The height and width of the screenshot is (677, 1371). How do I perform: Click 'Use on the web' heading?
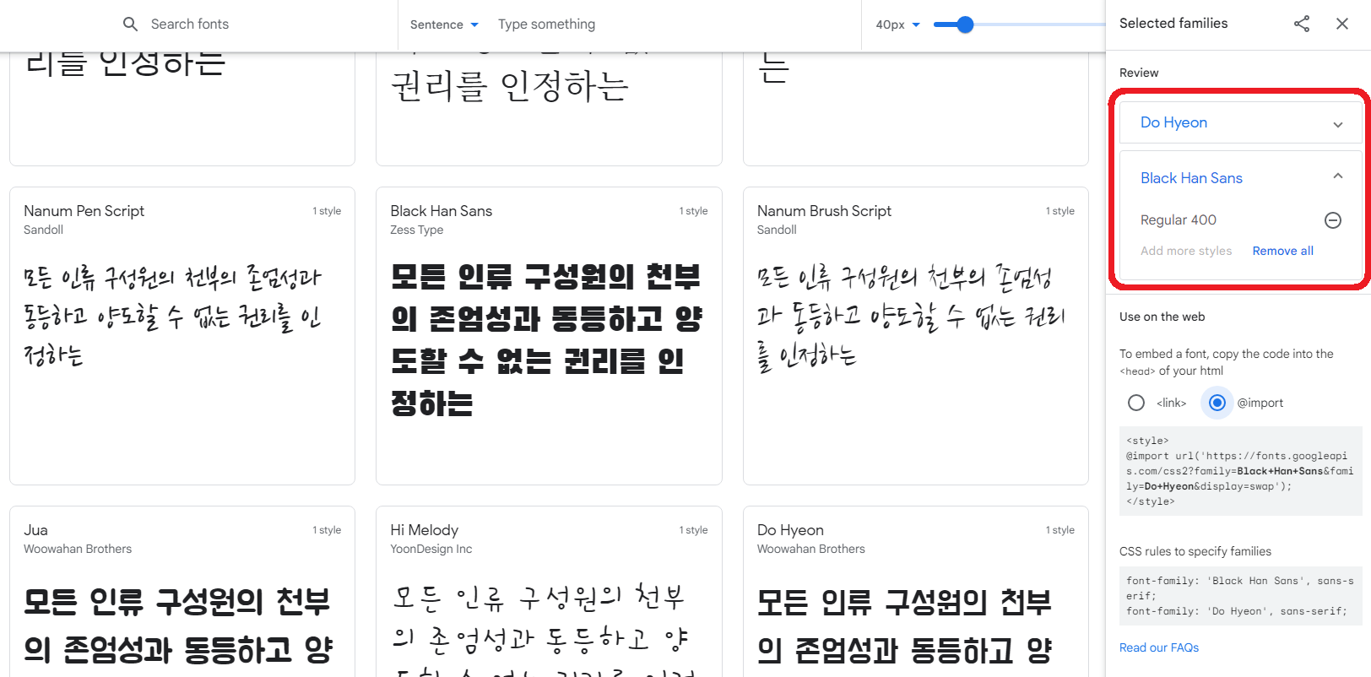pyautogui.click(x=1162, y=317)
